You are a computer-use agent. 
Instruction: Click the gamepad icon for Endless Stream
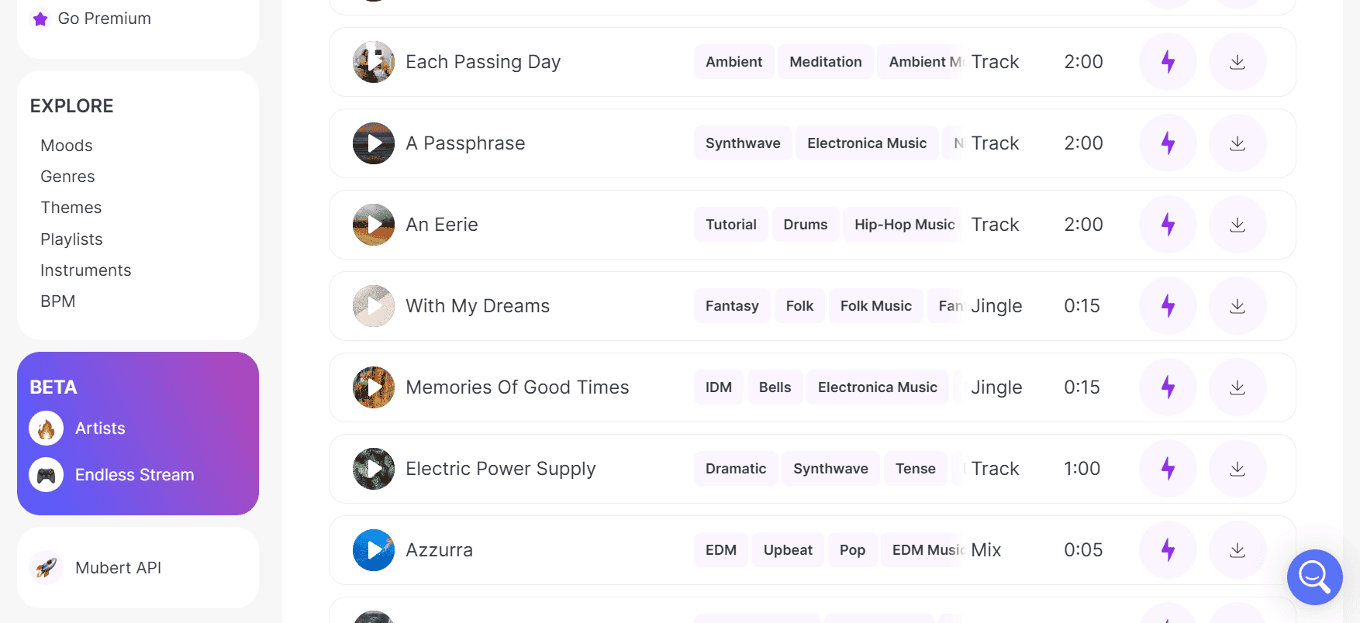[46, 474]
